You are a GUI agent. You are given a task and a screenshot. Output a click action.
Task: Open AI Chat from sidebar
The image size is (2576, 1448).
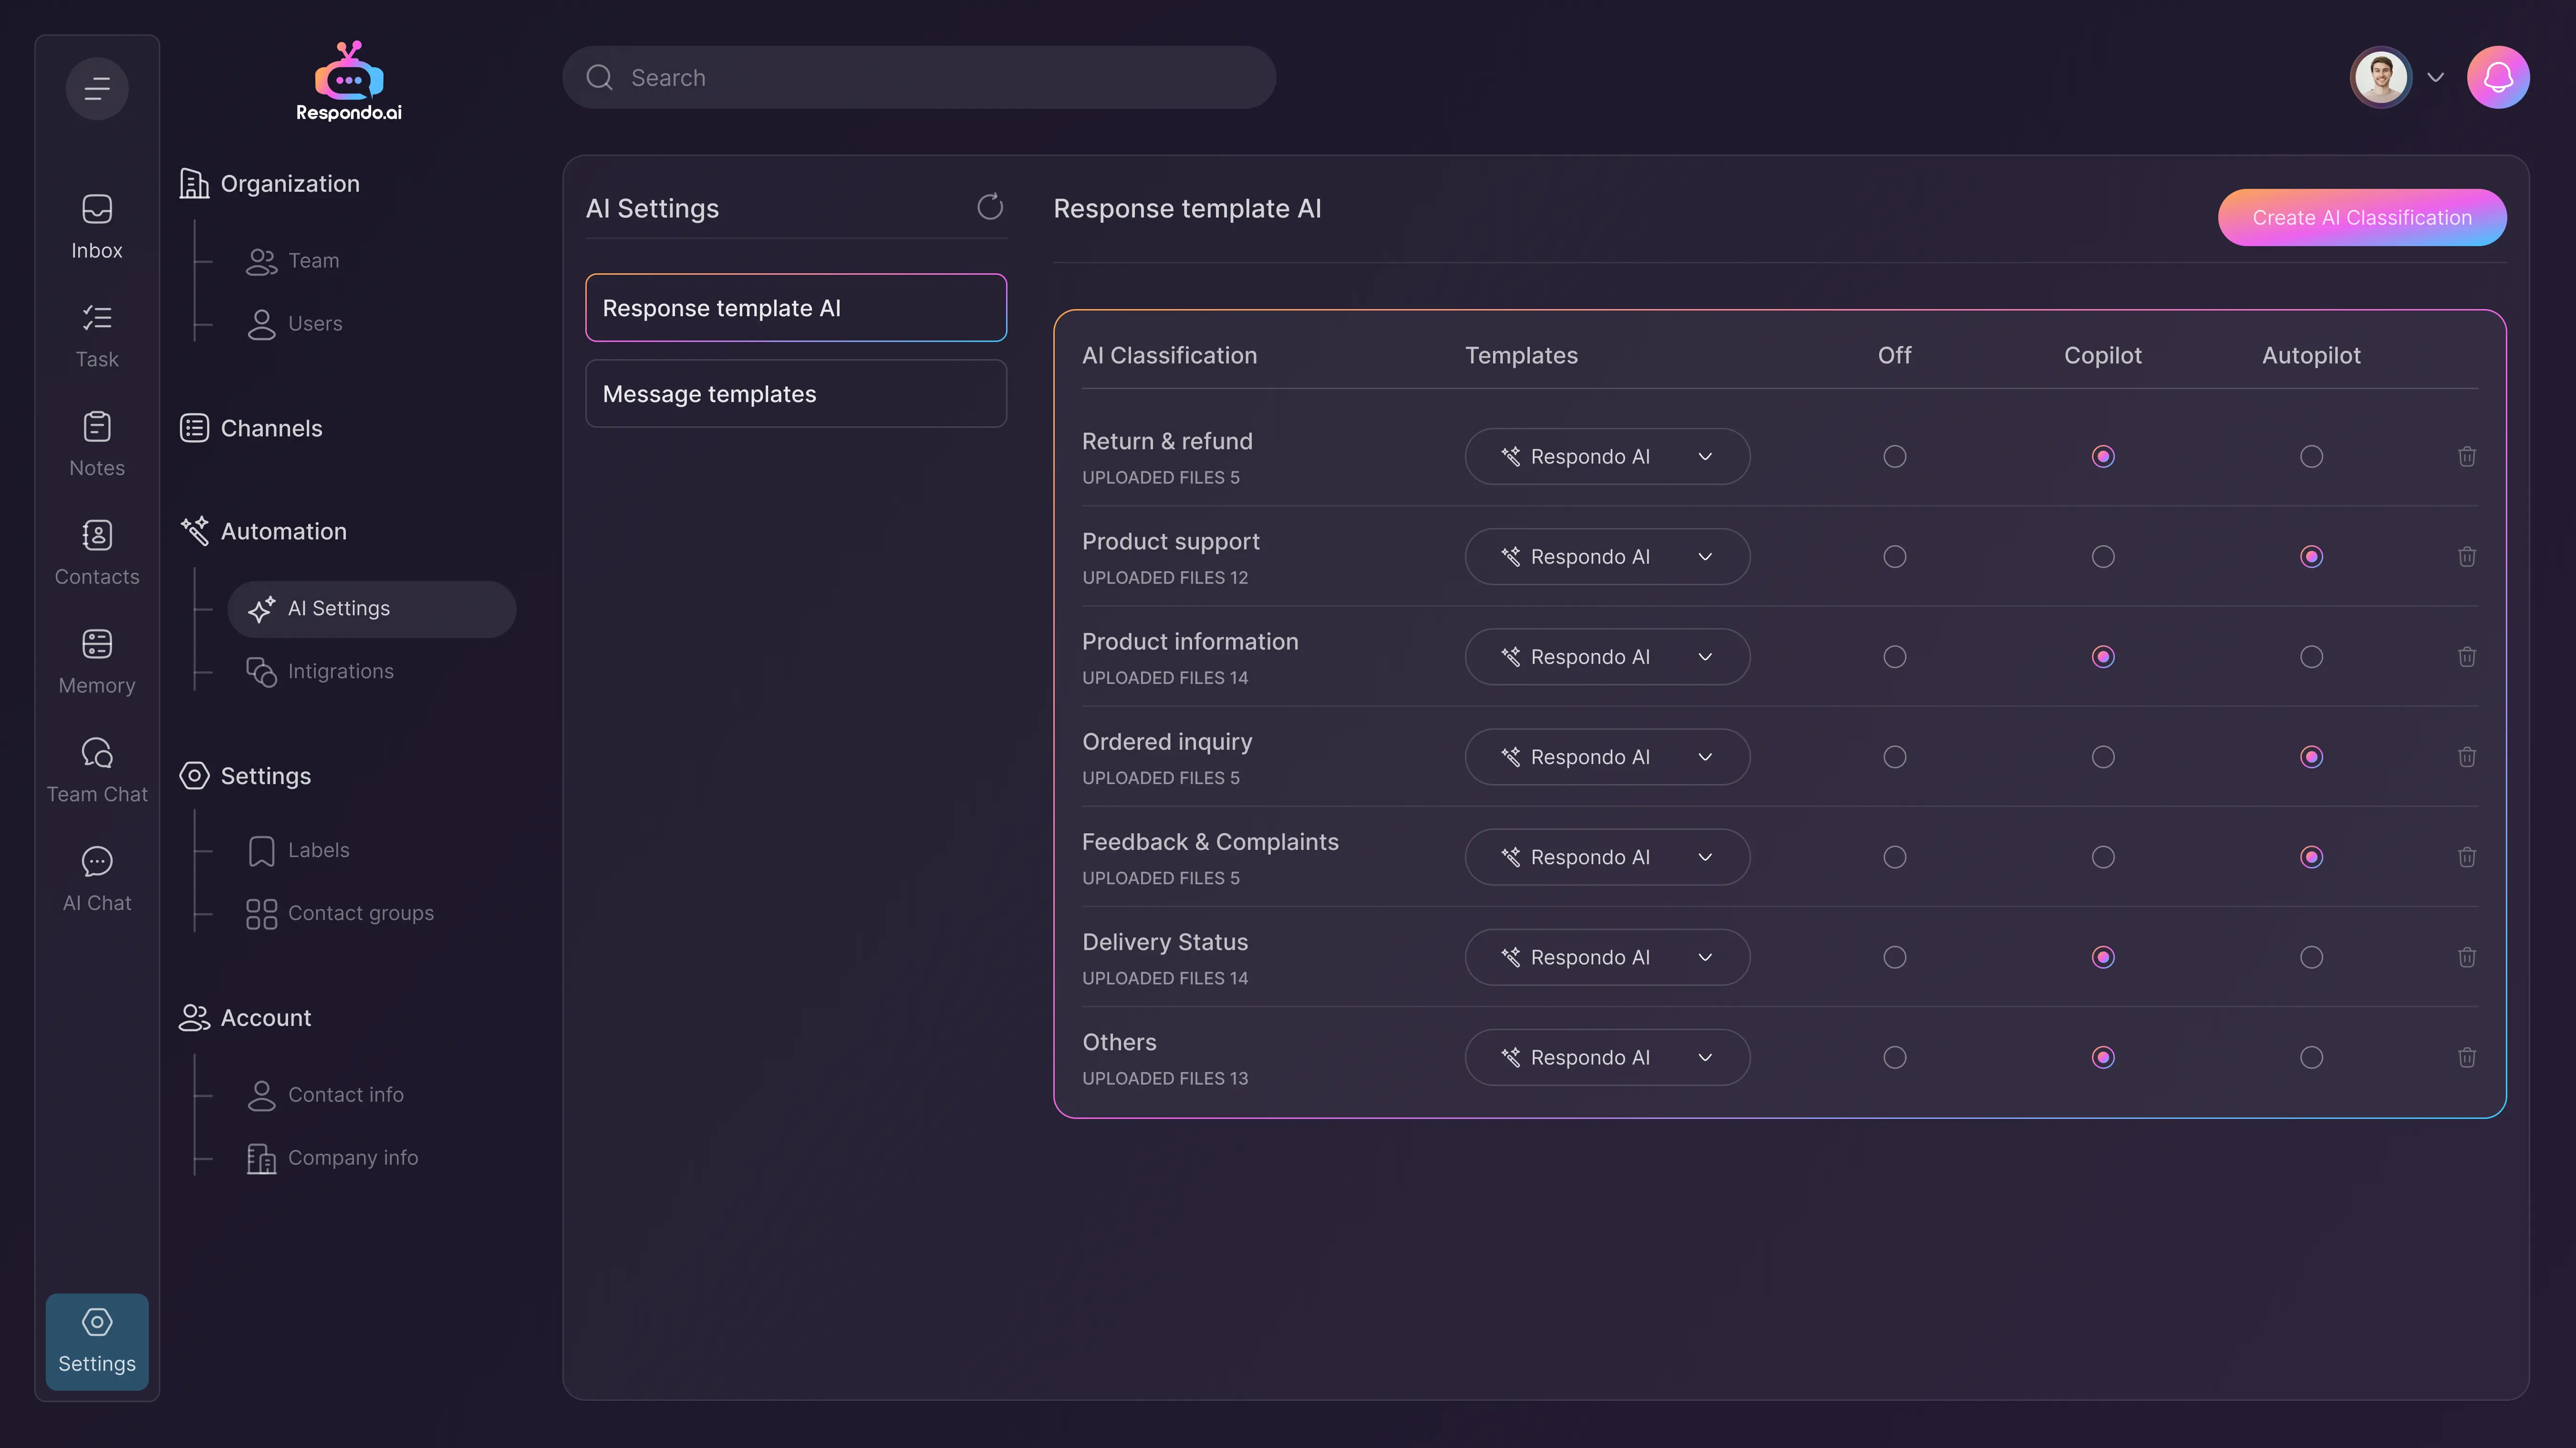coord(97,879)
